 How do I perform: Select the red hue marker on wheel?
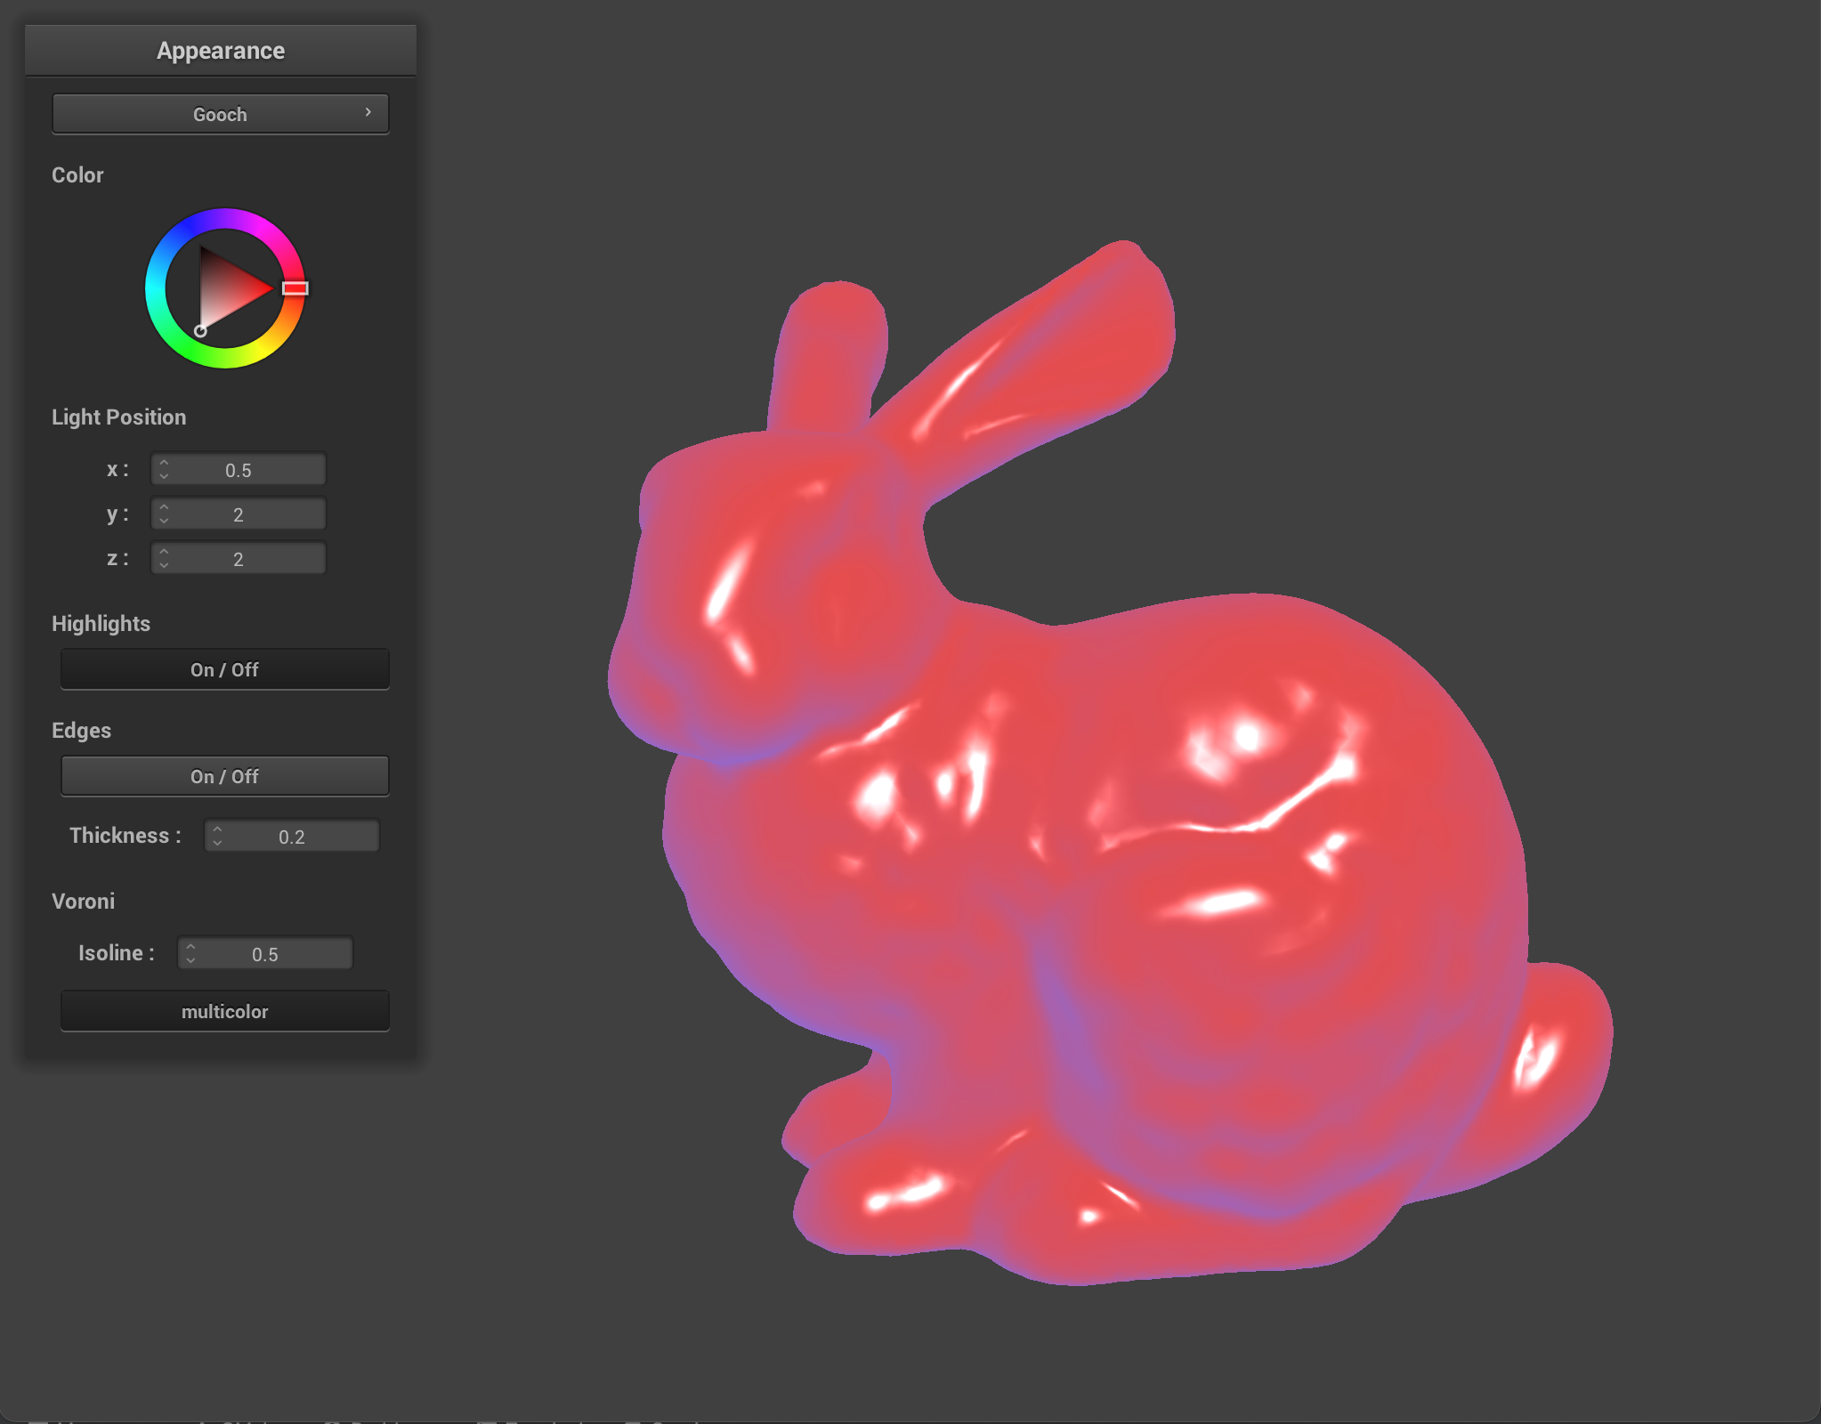coord(295,288)
